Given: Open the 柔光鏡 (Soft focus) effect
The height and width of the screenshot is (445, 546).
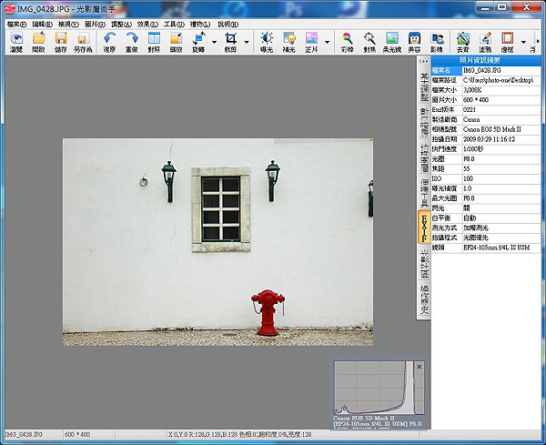Looking at the screenshot, I should [x=392, y=40].
